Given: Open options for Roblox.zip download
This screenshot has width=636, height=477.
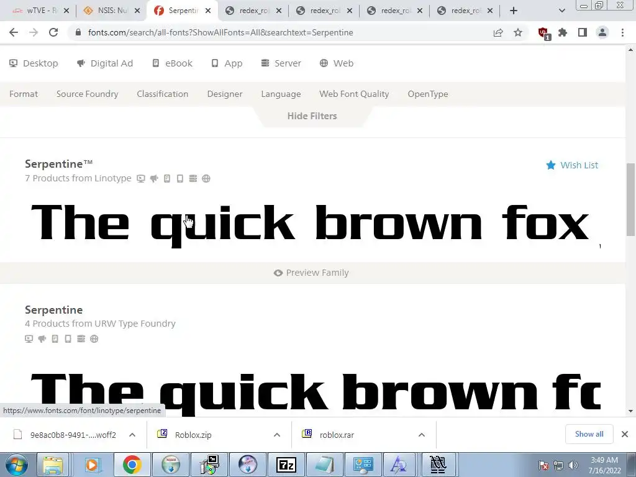Looking at the screenshot, I should point(277,435).
